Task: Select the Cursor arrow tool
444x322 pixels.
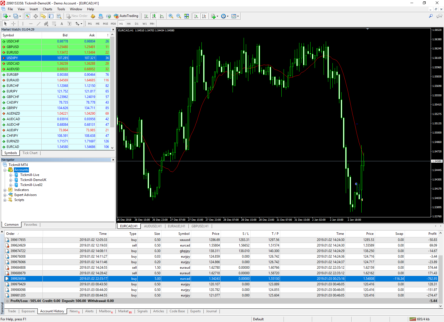Action: (6, 24)
